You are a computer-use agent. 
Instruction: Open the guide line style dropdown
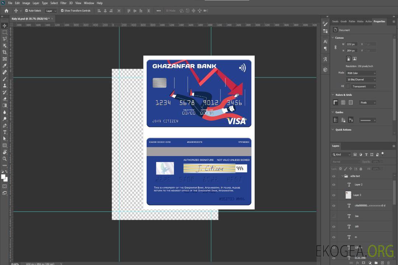[x=367, y=120]
